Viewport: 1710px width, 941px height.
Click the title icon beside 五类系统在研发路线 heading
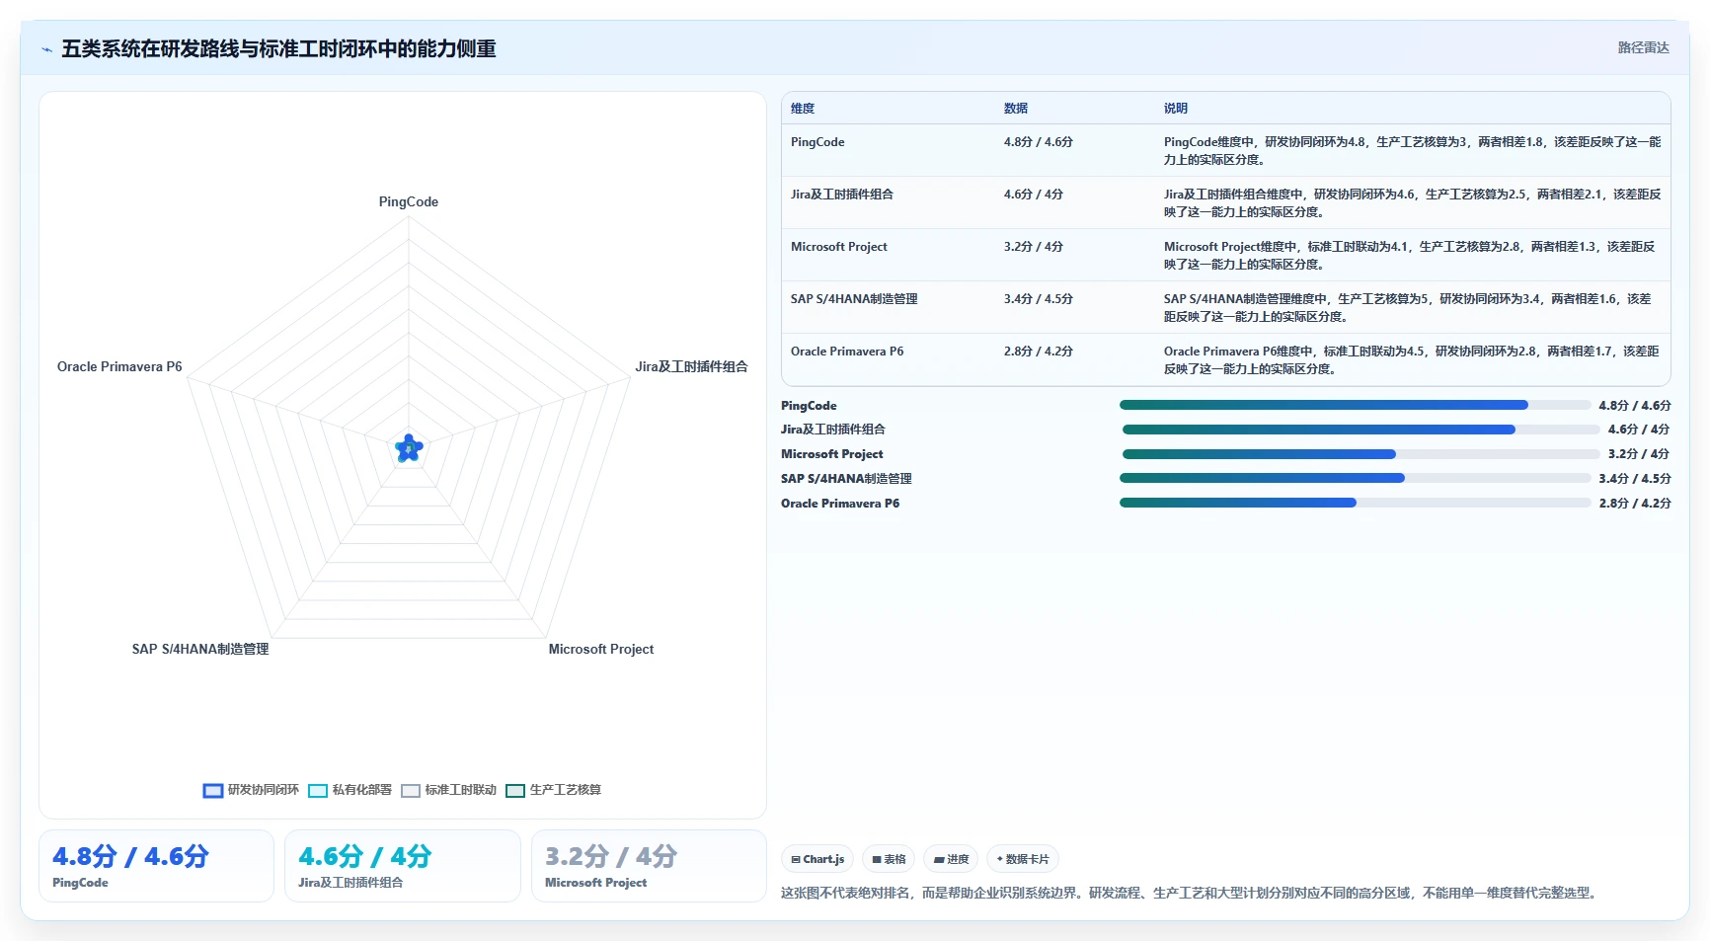tap(46, 49)
